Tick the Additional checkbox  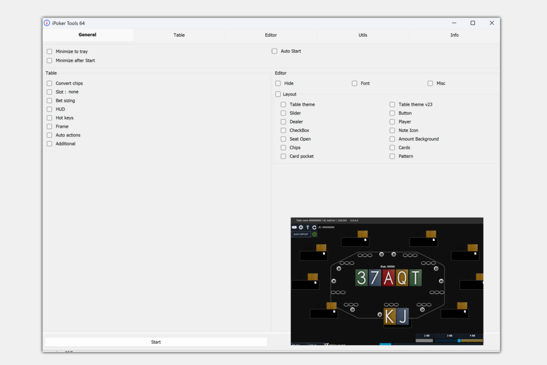pos(50,144)
